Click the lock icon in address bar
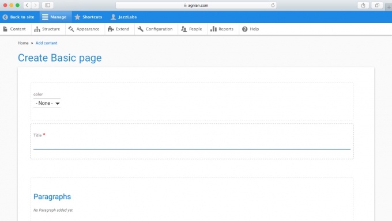This screenshot has height=221, width=392. [x=185, y=5]
